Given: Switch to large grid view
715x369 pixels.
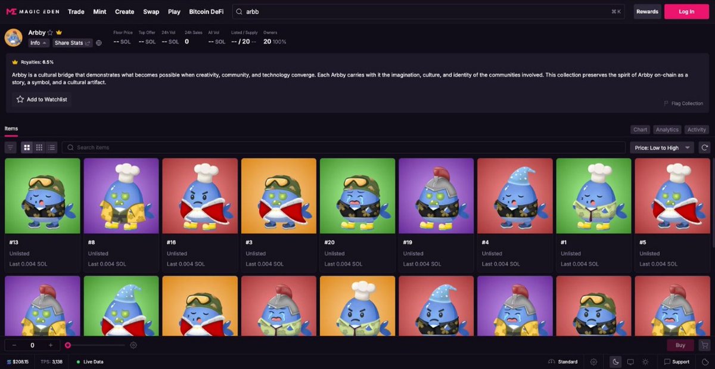Looking at the screenshot, I should coord(27,147).
